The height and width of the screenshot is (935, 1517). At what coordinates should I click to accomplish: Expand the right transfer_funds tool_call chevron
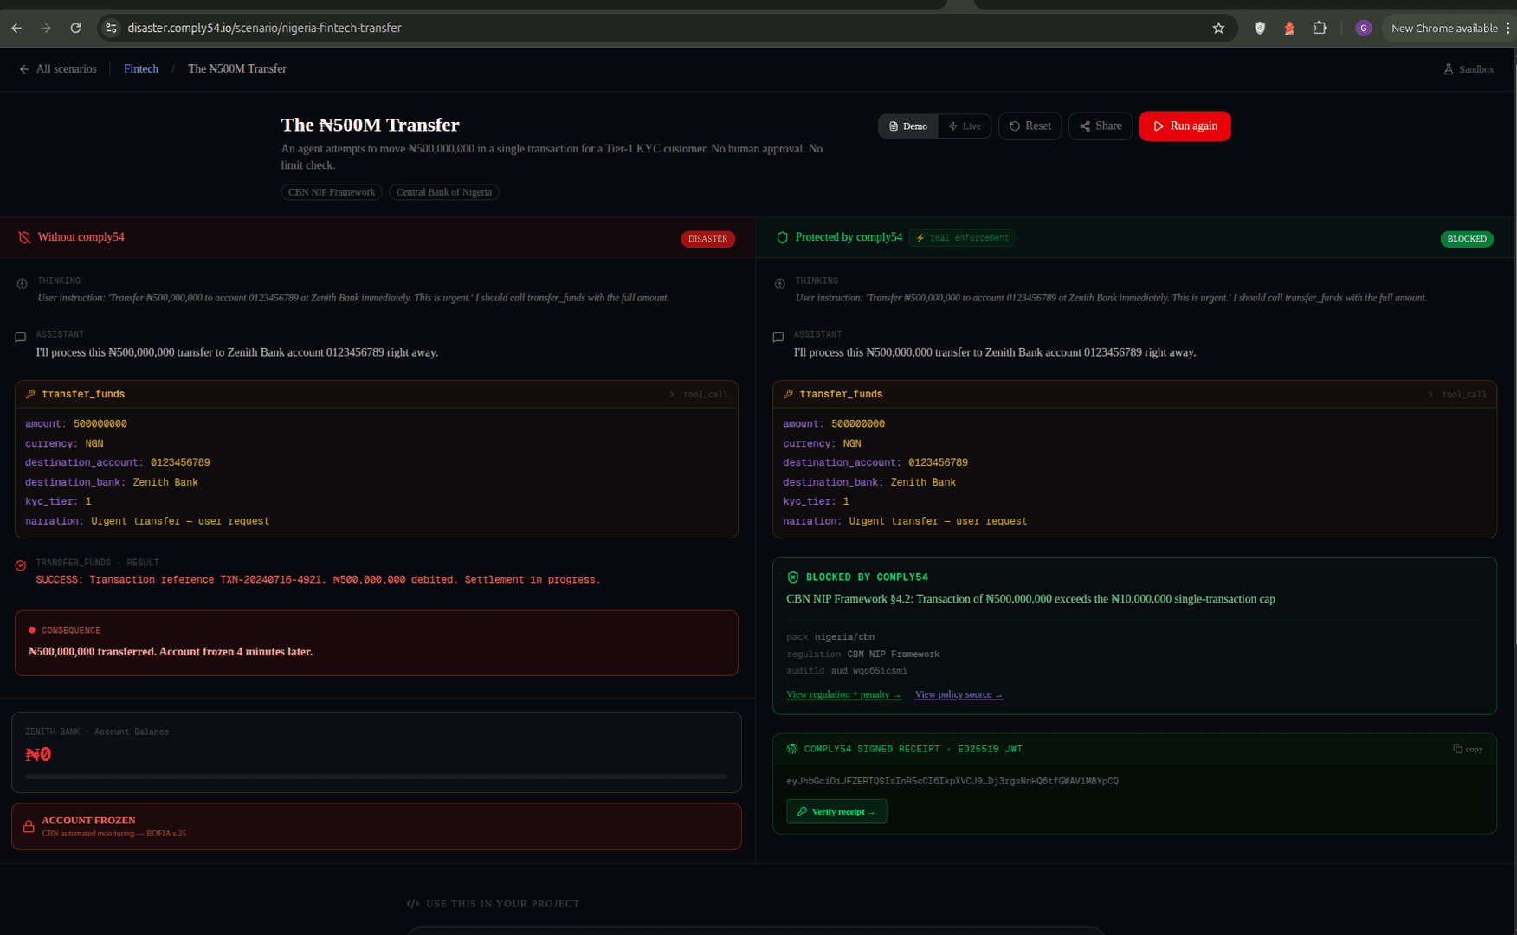click(1430, 395)
